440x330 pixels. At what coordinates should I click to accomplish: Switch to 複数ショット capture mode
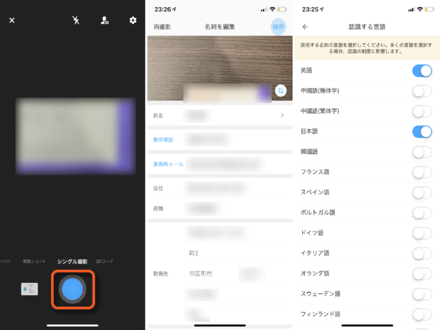coord(34,262)
